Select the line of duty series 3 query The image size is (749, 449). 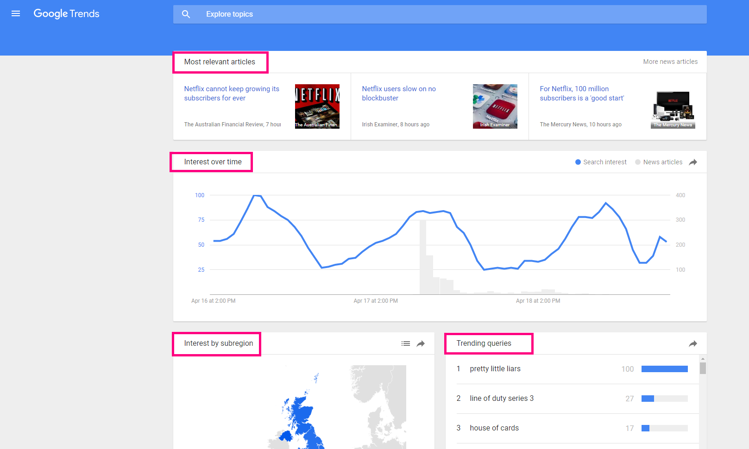point(502,399)
